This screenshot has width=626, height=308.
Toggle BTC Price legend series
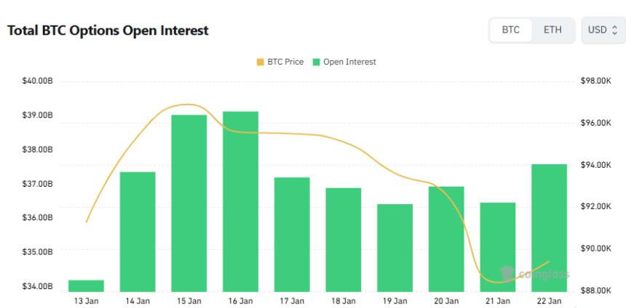[280, 62]
